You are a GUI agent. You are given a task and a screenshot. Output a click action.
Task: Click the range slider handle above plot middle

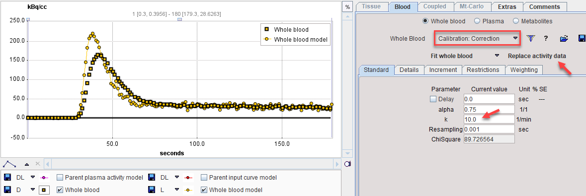[179, 19]
